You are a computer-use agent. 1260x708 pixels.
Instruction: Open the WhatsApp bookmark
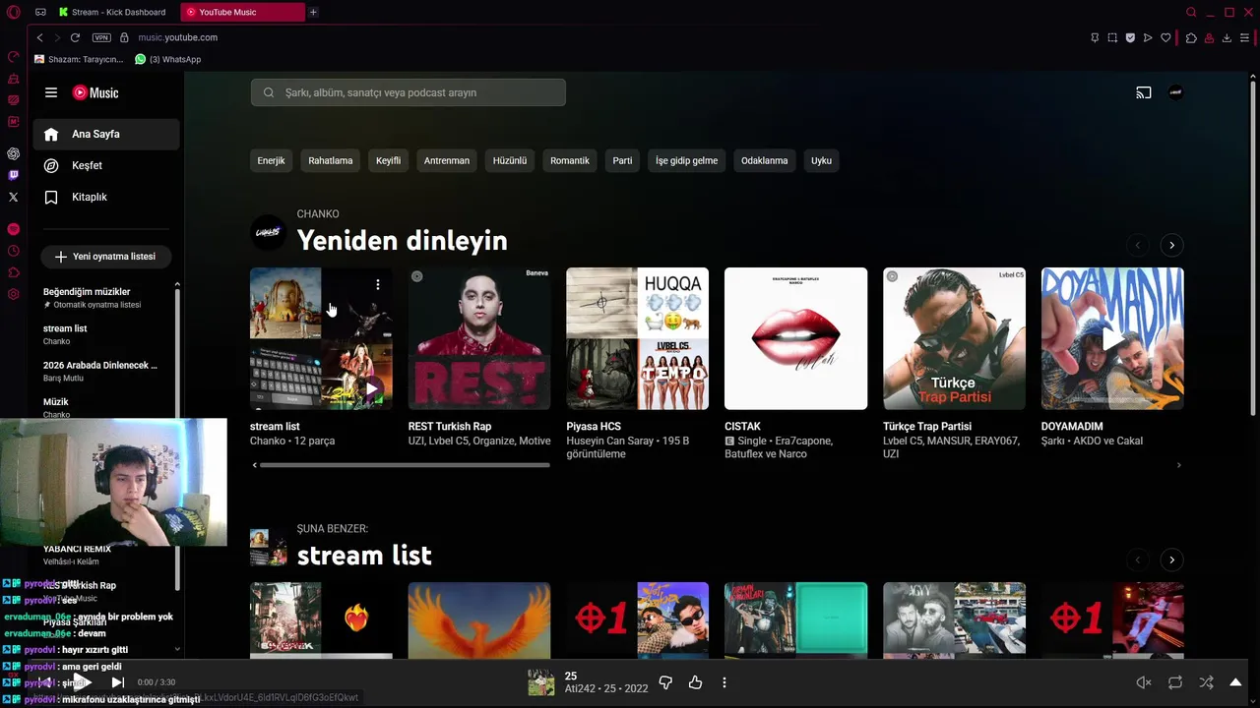click(168, 59)
